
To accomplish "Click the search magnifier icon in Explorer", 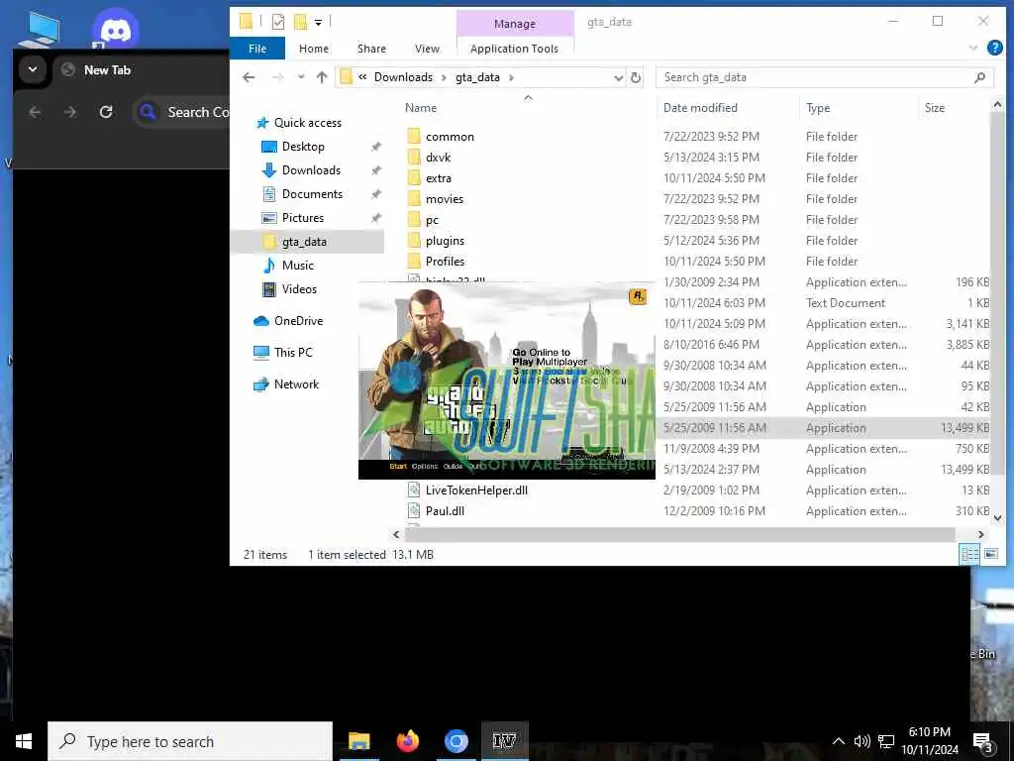I will click(x=979, y=77).
